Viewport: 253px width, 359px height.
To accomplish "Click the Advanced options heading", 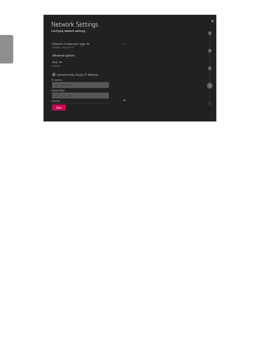I will tap(63, 55).
